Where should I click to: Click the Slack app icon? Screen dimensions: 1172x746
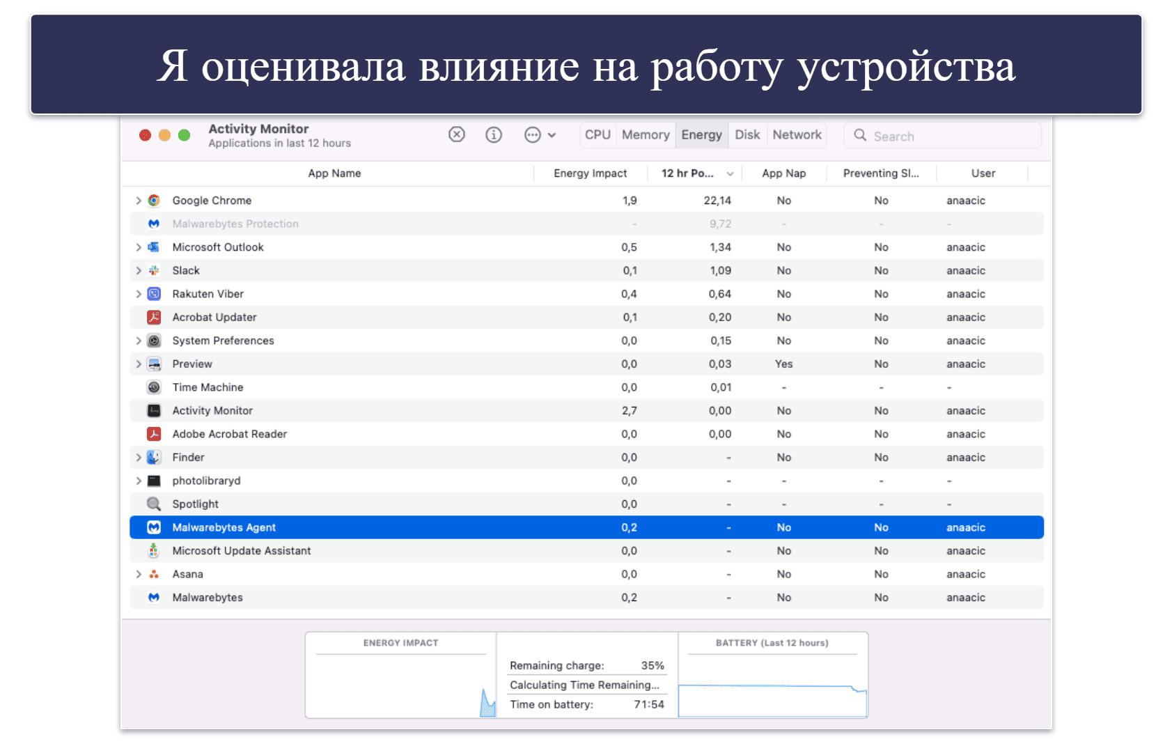click(154, 270)
